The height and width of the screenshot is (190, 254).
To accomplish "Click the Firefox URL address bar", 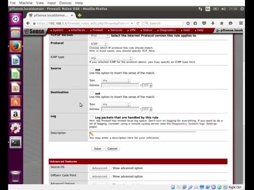I will click(x=83, y=23).
